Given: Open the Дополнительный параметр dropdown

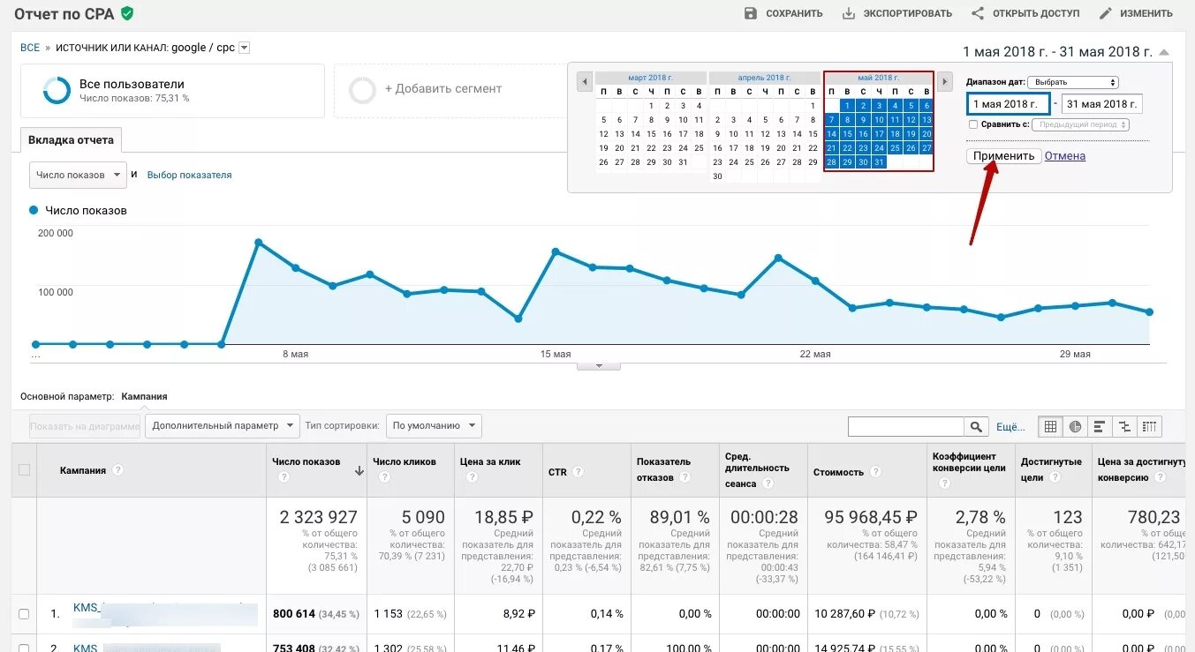Looking at the screenshot, I should tap(223, 425).
